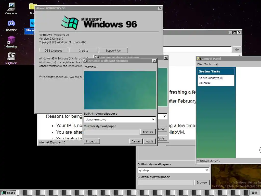Viewport: 261px width, 196px height.
Task: Click Custom dynwallpaper field below glt.dwp
Action: [x=165, y=182]
